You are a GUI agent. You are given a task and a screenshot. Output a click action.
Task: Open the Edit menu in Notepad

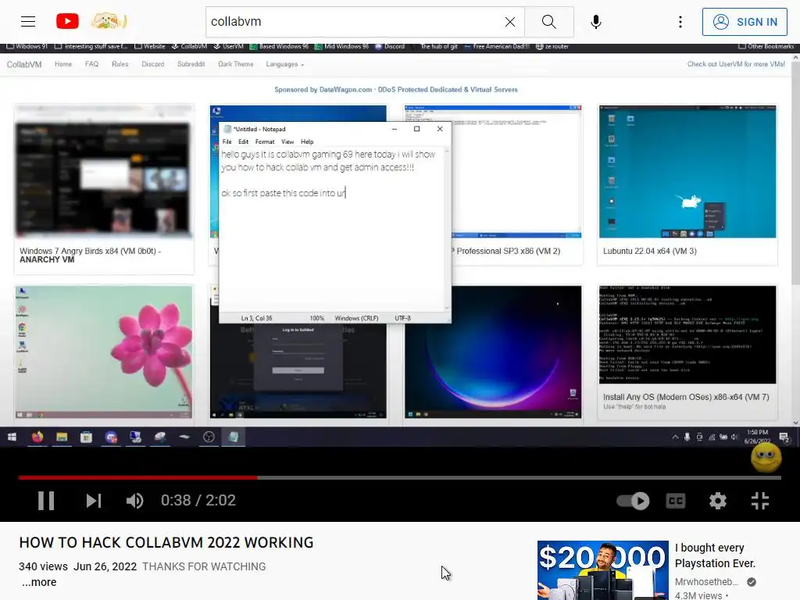click(x=244, y=142)
